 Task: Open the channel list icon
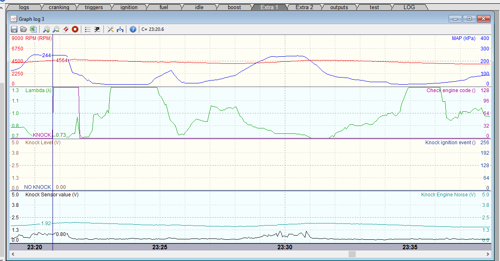[x=88, y=29]
